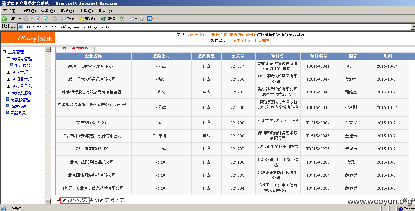
Task: Click the 时间 column header
Action: coord(388,56)
